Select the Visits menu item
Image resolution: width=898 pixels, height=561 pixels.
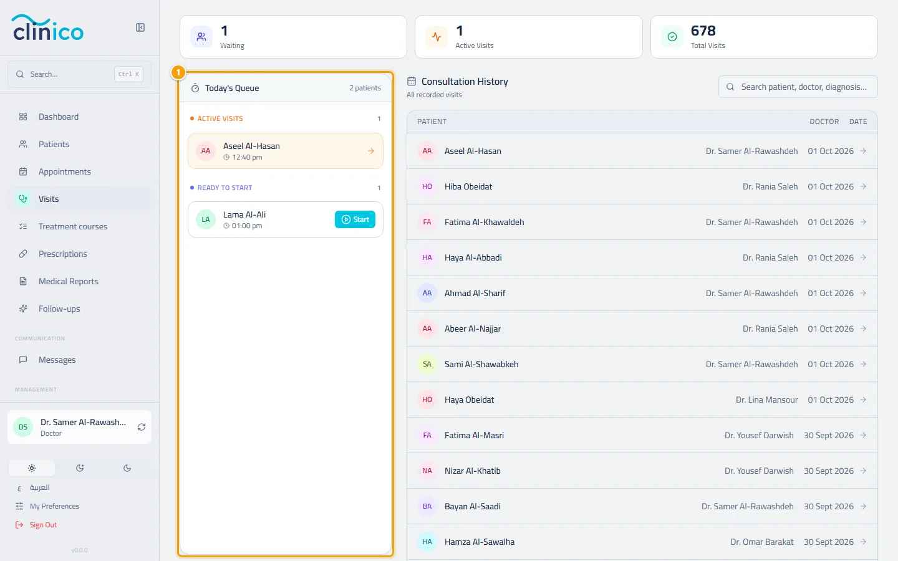point(80,199)
